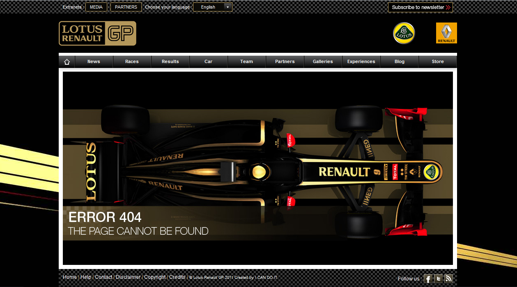Image resolution: width=517 pixels, height=287 pixels.
Task: Subscribe to newsletter button
Action: 420,7
